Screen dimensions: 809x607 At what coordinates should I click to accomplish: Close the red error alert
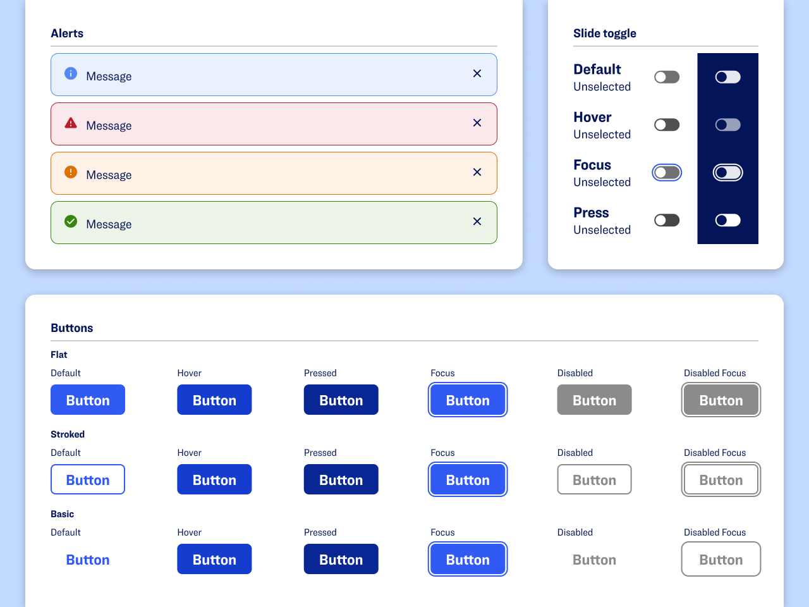coord(477,123)
